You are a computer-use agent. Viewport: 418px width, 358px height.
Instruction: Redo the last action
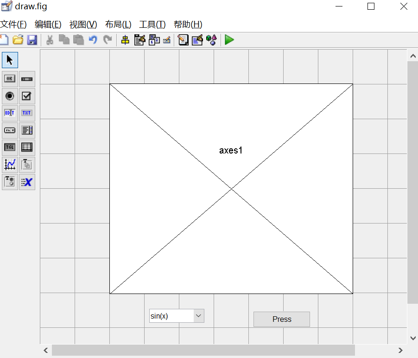[108, 40]
